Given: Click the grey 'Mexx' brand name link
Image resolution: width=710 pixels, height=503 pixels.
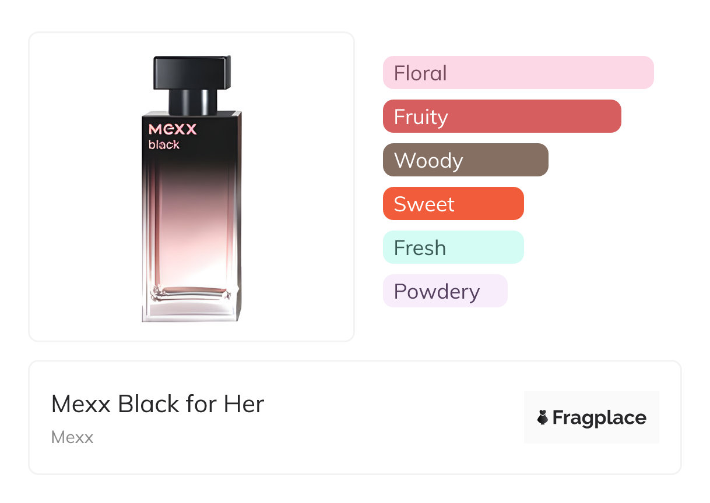Looking at the screenshot, I should [72, 437].
